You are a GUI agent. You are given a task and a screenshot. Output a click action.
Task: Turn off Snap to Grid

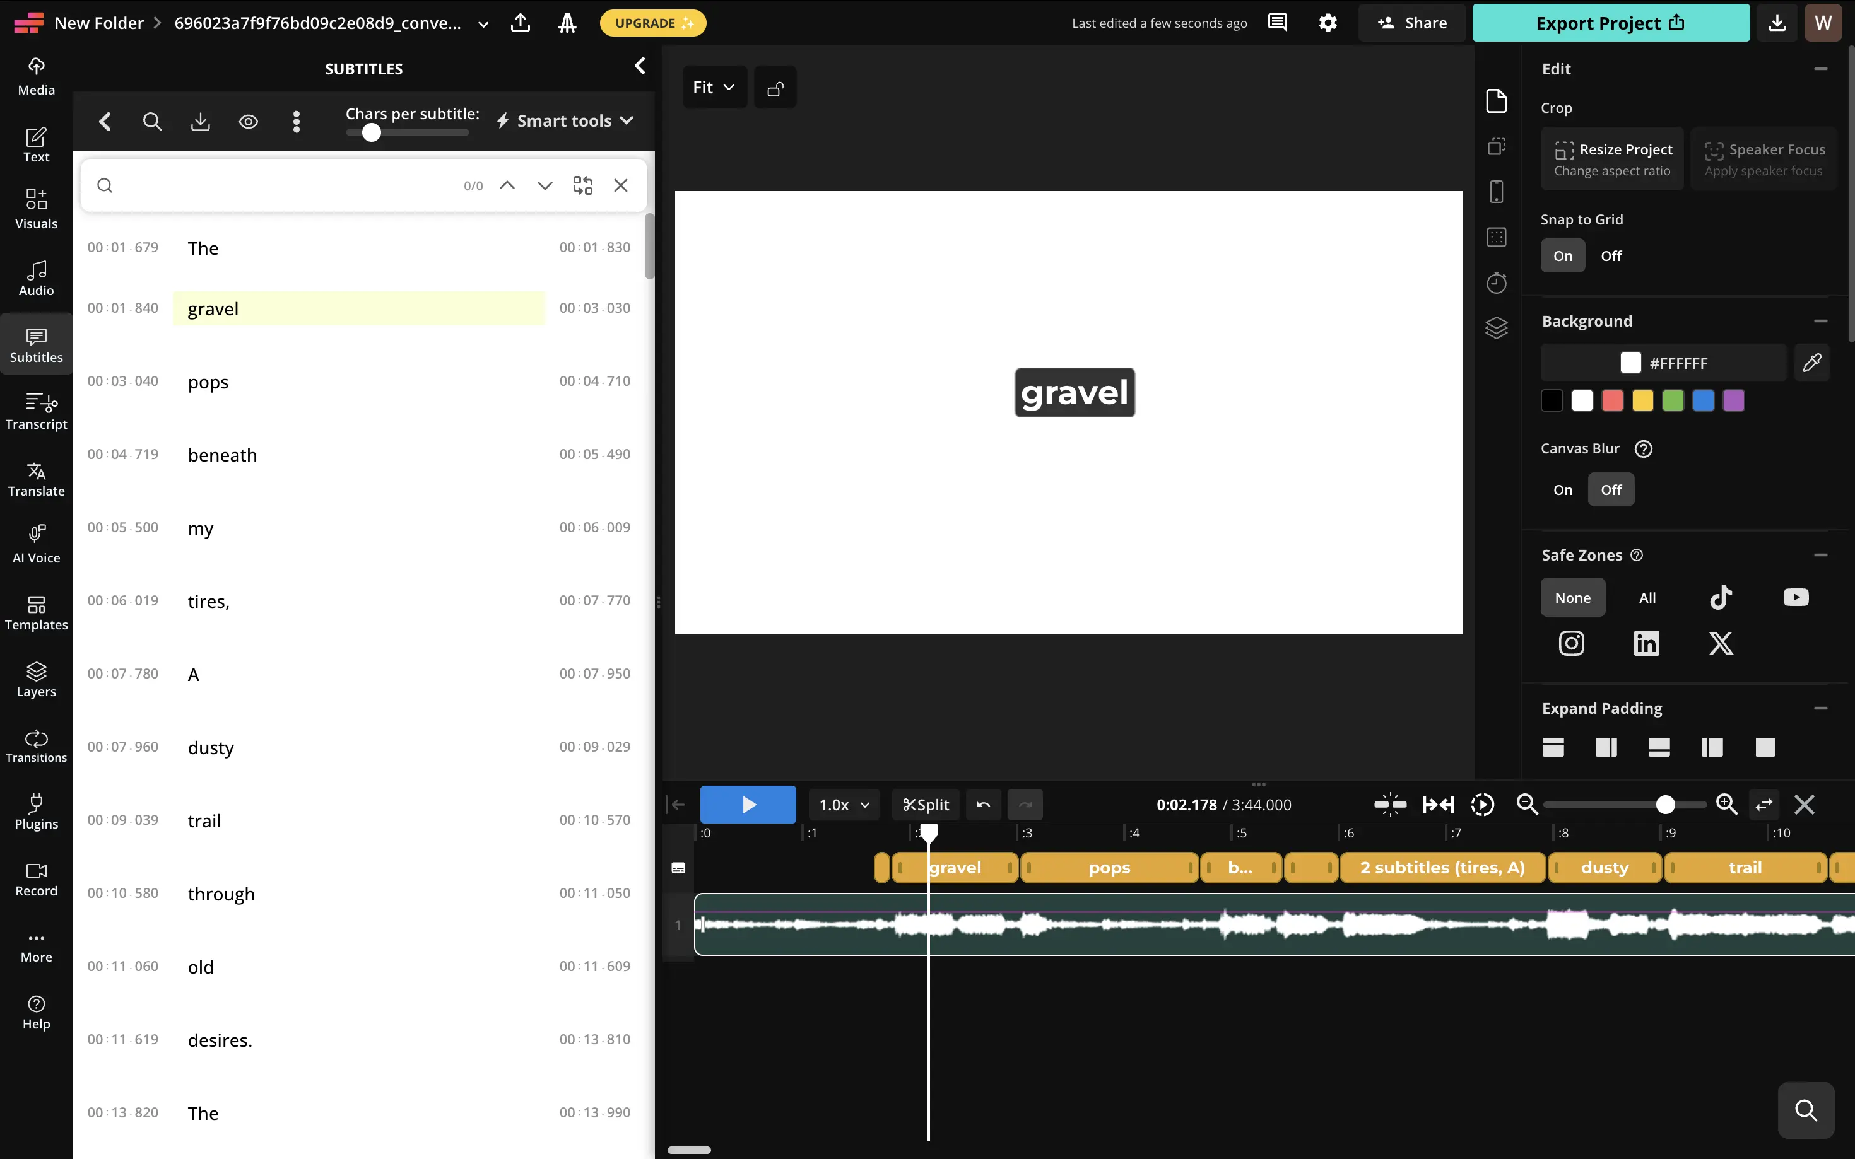pos(1611,255)
